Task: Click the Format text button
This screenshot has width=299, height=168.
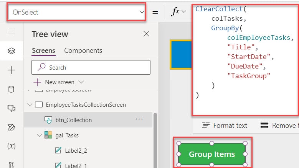Action: click(224, 126)
